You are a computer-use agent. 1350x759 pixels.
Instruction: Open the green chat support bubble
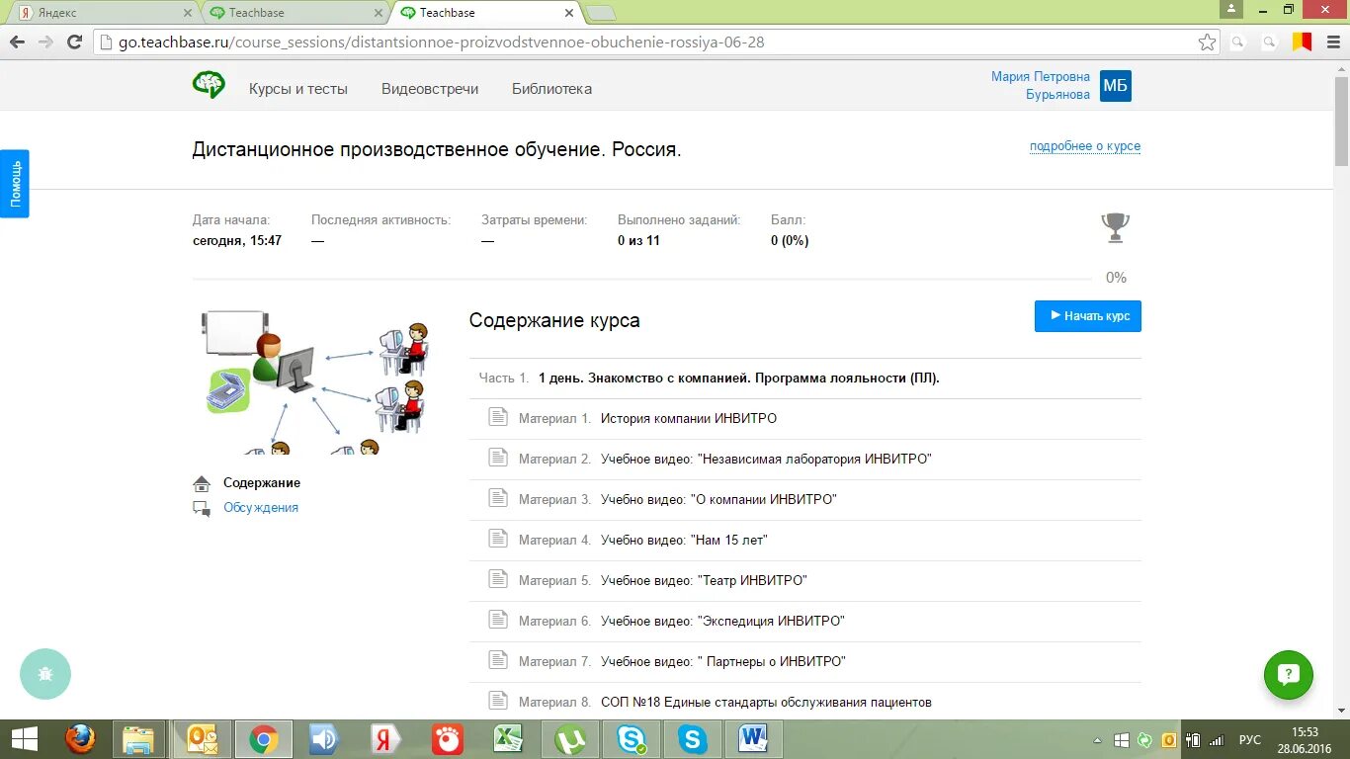[x=1289, y=675]
